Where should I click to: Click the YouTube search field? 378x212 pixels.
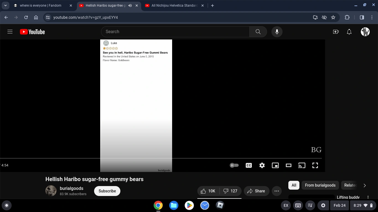[175, 31]
